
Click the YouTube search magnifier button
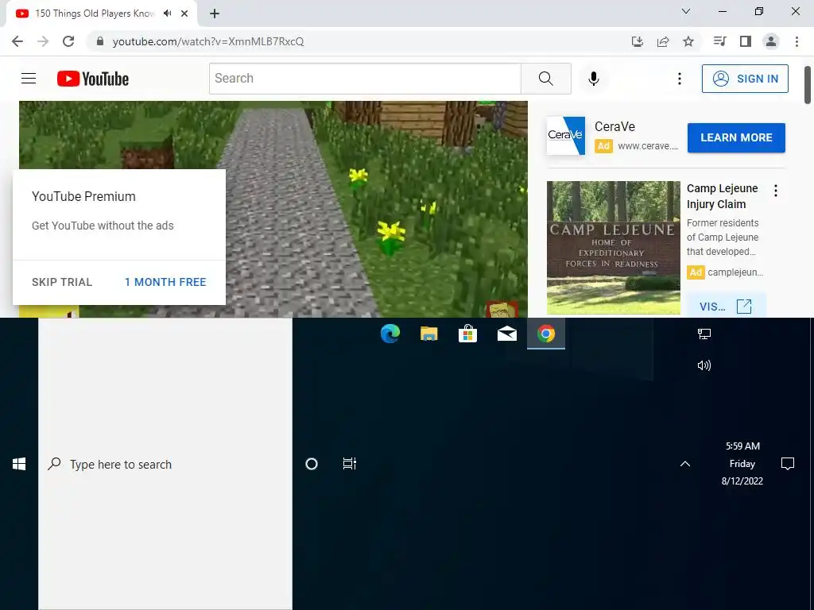tap(545, 79)
